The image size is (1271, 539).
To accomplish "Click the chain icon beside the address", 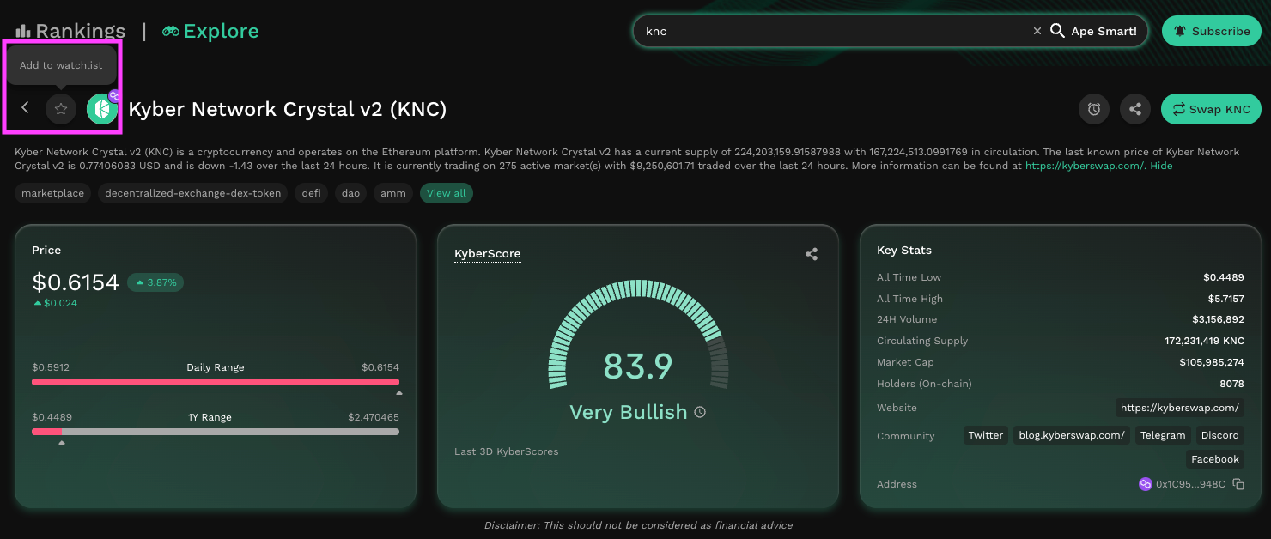I will [x=1145, y=484].
